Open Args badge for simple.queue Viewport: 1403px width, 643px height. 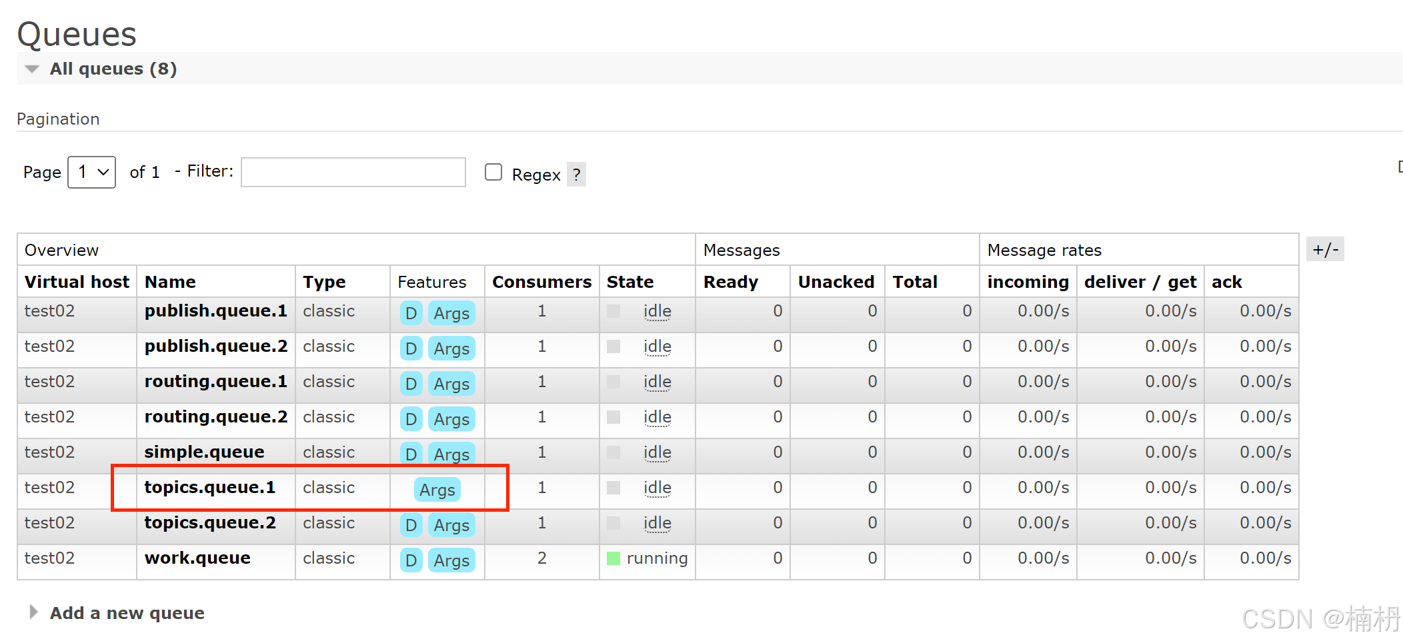pos(451,454)
